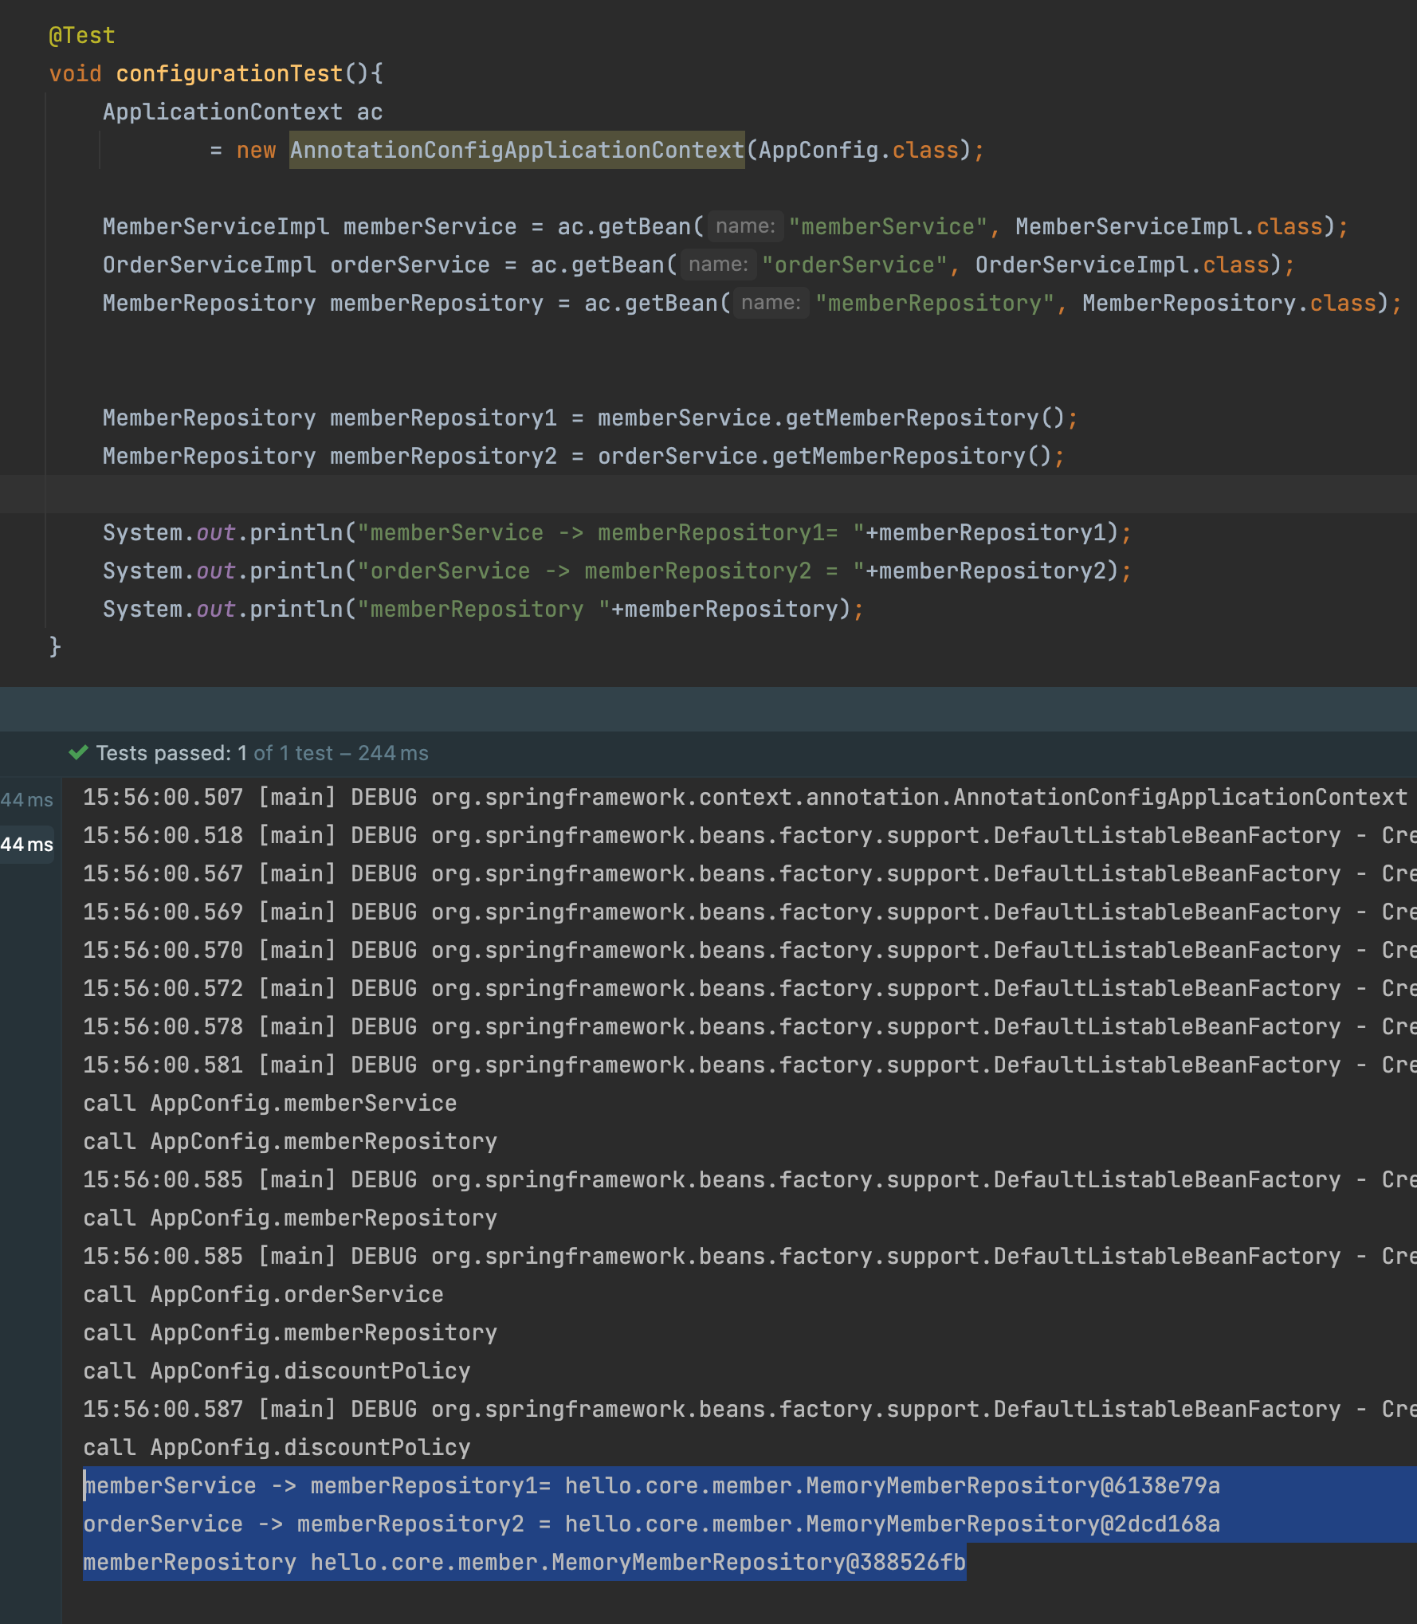This screenshot has height=1624, width=1417.
Task: Click the ApplicationContext ac declaration
Action: point(242,112)
